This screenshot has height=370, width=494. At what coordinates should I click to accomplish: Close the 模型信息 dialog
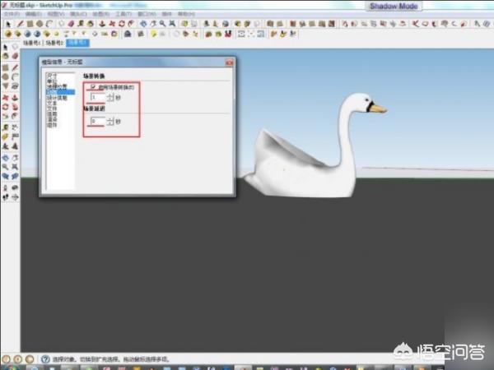click(x=227, y=62)
